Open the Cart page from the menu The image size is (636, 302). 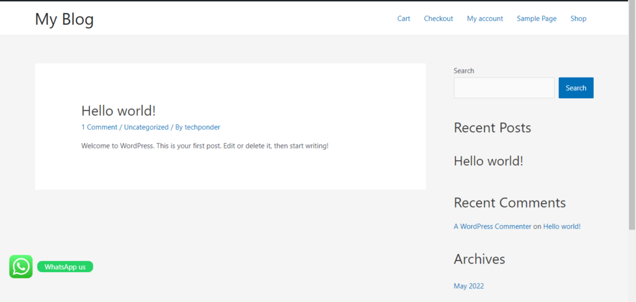tap(404, 19)
